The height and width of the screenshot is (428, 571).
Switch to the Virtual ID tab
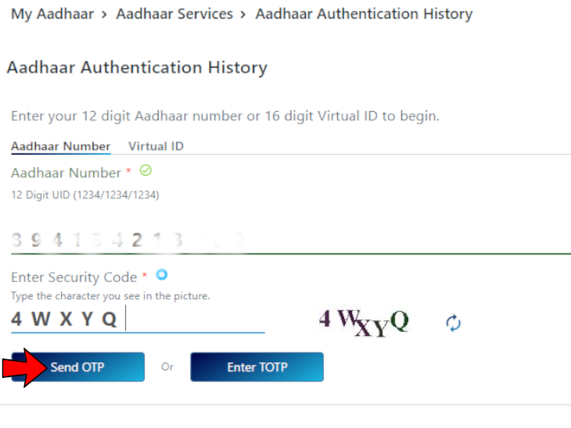pyautogui.click(x=156, y=146)
